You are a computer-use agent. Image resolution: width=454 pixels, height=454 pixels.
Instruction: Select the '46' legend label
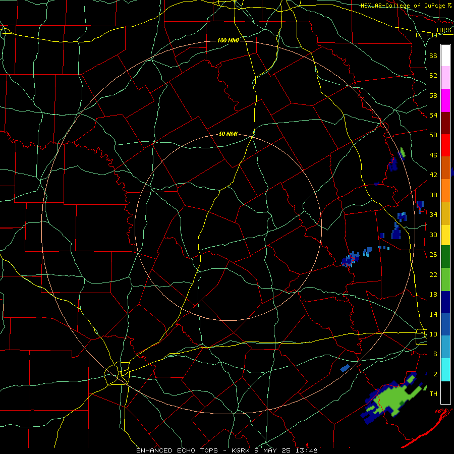coord(433,155)
